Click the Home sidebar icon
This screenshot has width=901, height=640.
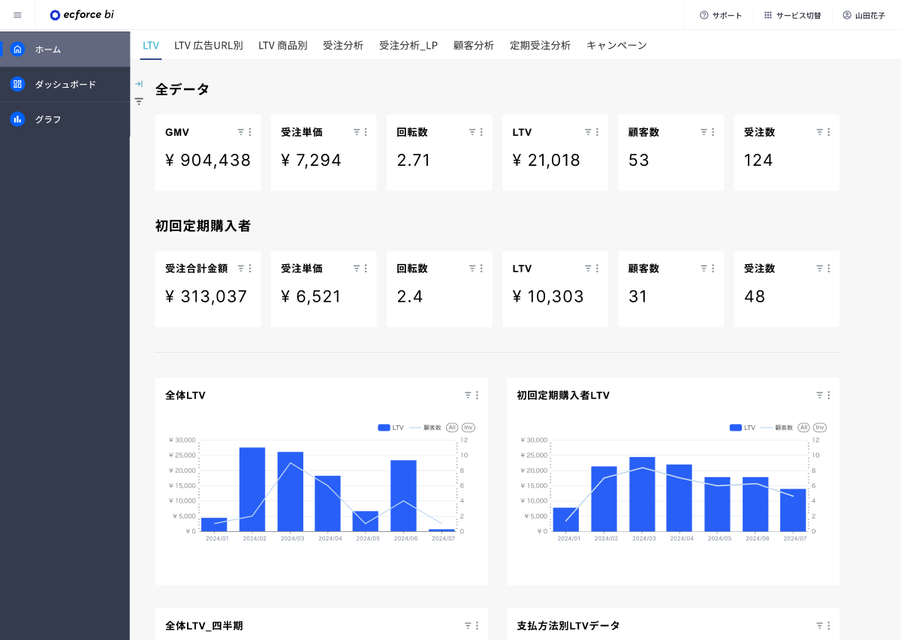click(17, 49)
